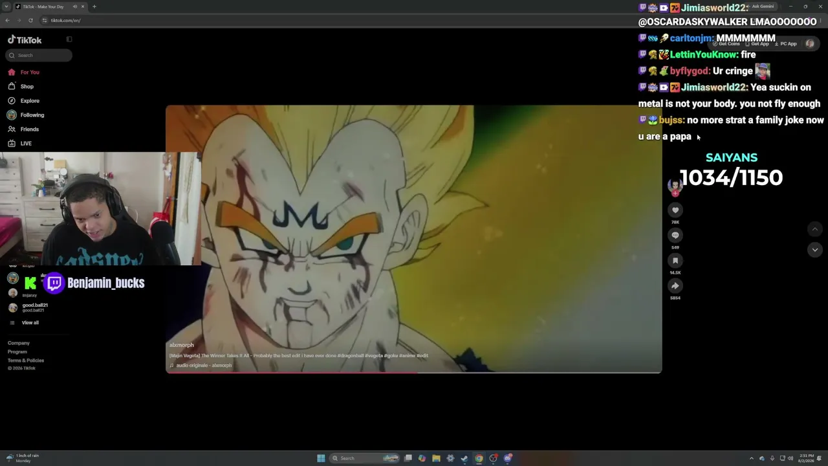Viewport: 828px width, 466px height.
Task: Select the TikTok - Make Your Day tab
Action: [x=50, y=6]
